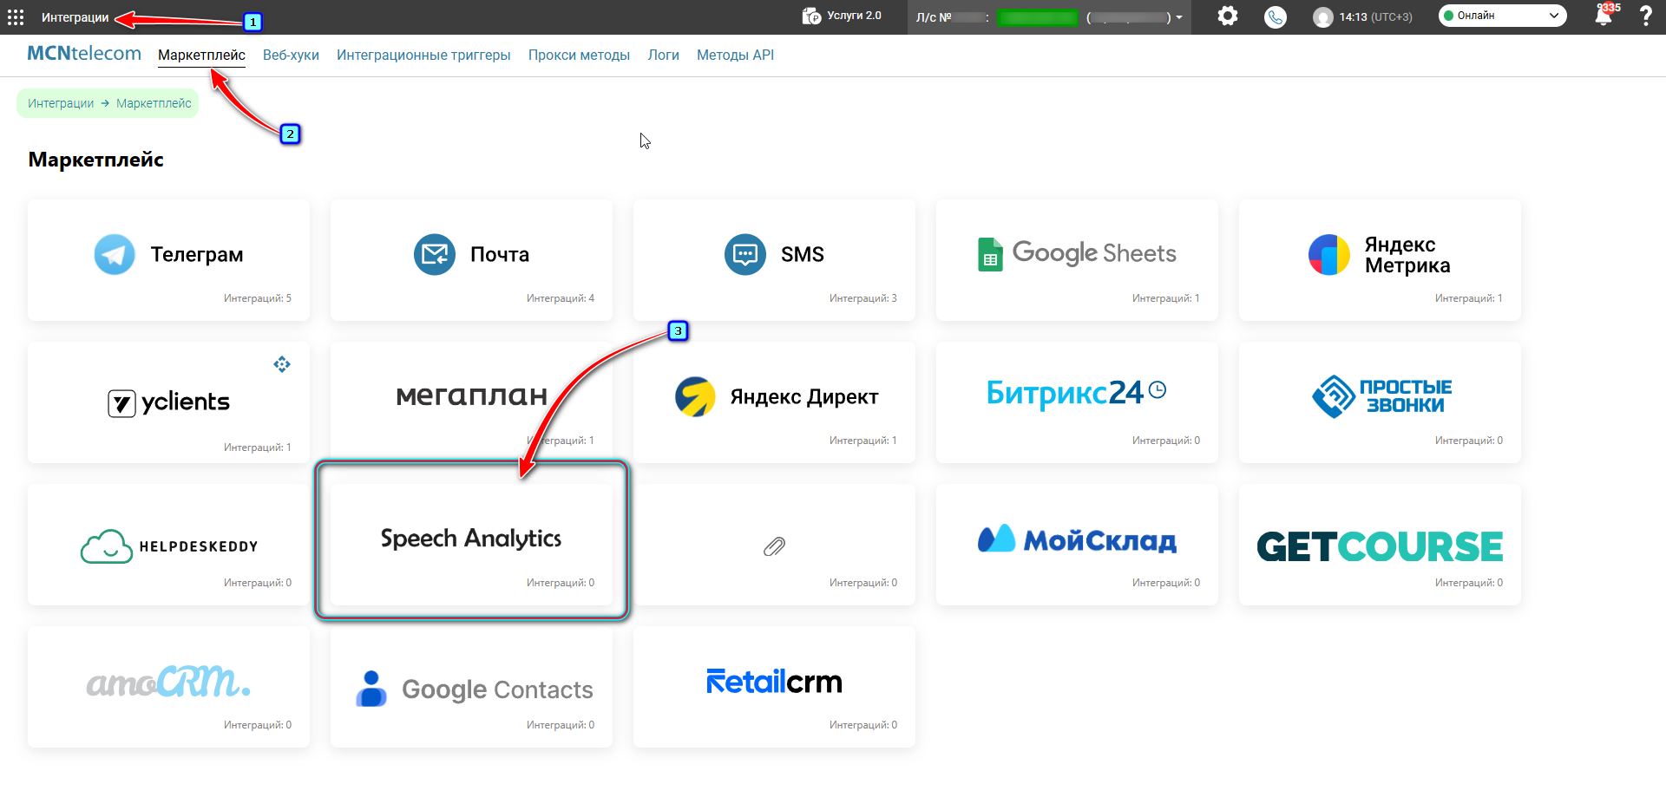1666x797 pixels.
Task: Open the RetailCRM integration card
Action: 774,687
